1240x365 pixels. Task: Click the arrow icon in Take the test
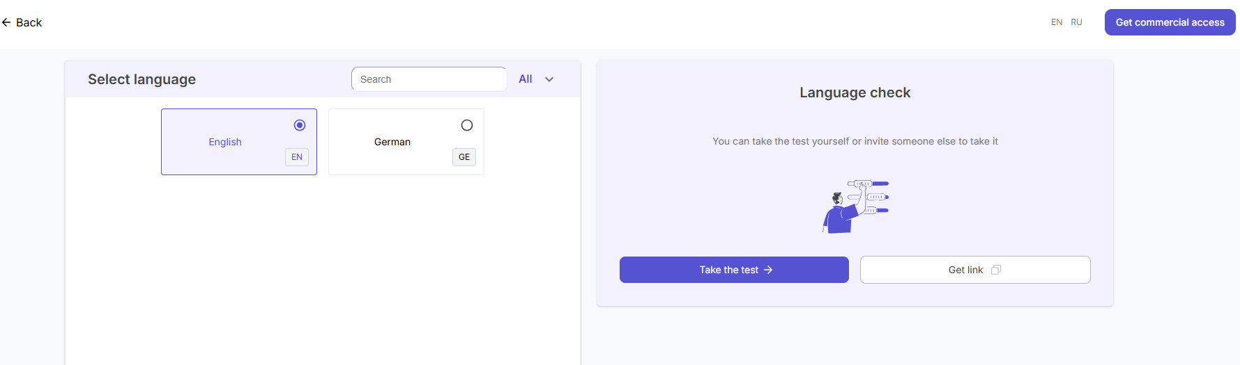768,270
